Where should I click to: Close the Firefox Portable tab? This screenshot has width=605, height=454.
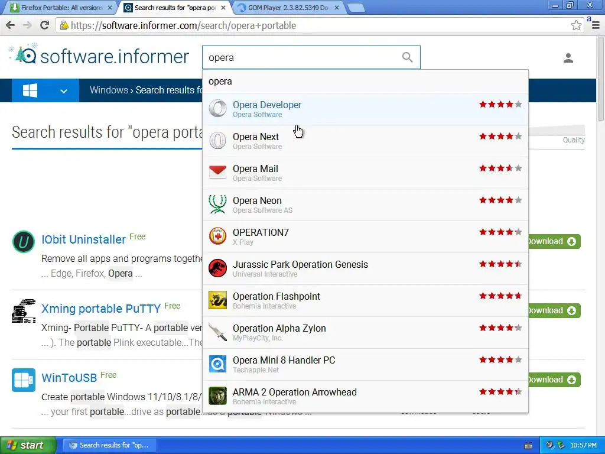tap(109, 8)
